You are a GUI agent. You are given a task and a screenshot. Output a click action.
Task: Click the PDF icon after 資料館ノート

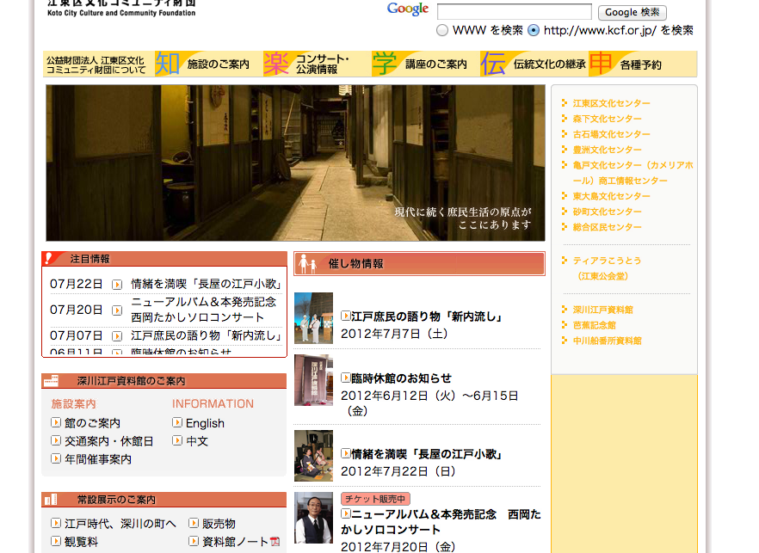click(x=275, y=541)
